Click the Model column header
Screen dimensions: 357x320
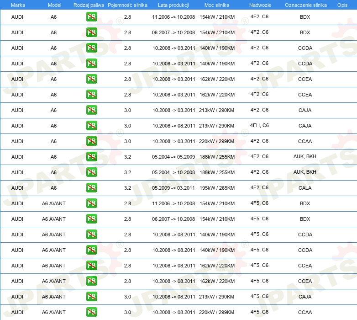pos(54,5)
